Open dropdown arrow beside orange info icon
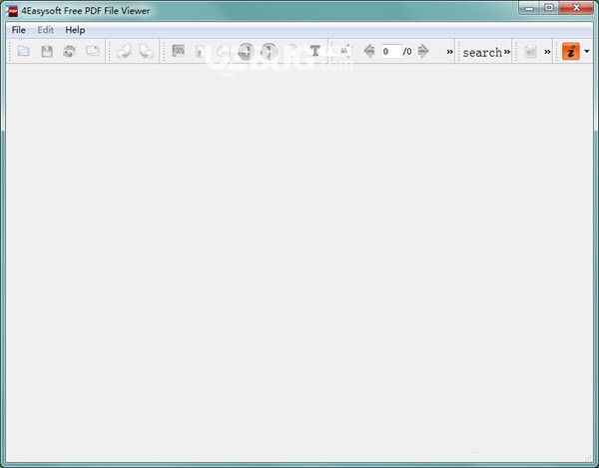This screenshot has width=599, height=468. click(587, 51)
